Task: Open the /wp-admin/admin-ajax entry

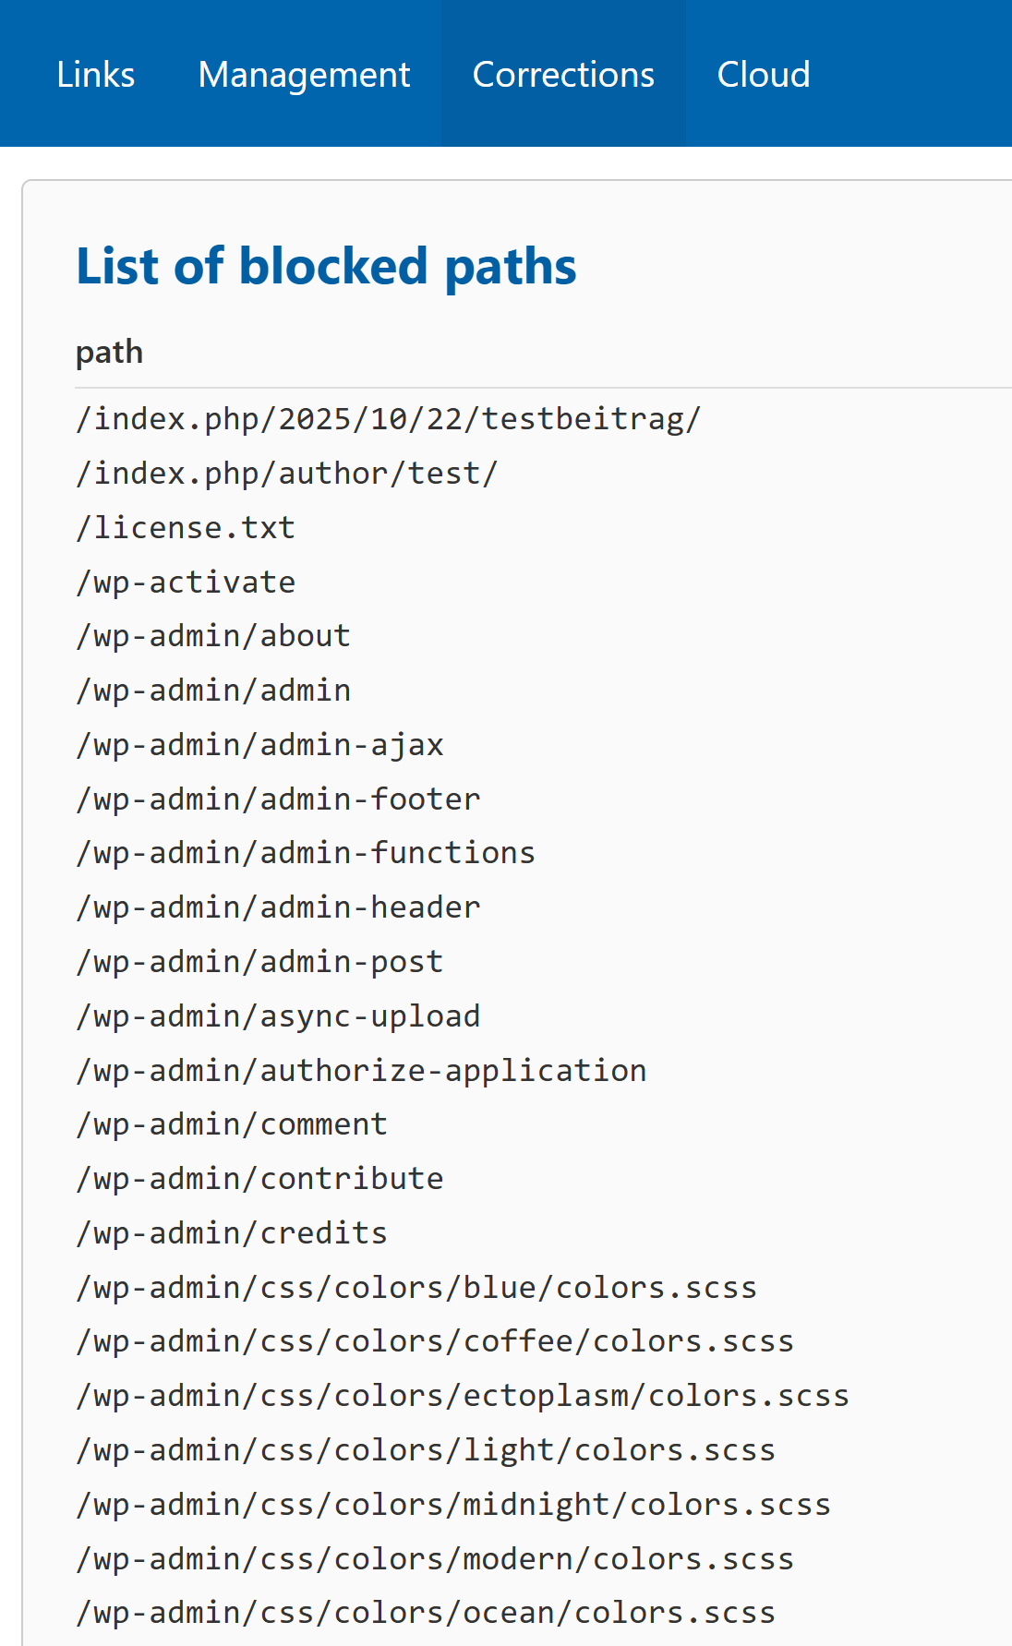Action: point(259,744)
